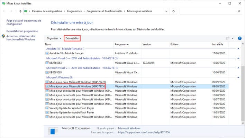
Task: Open the help question mark icon
Action: click(239, 38)
